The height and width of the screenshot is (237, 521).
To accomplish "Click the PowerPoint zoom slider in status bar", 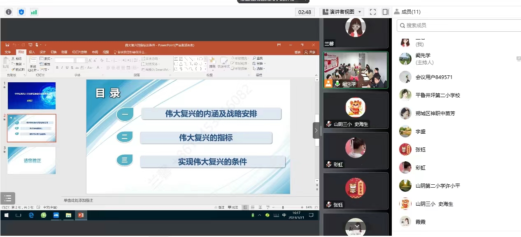I will click(282, 207).
